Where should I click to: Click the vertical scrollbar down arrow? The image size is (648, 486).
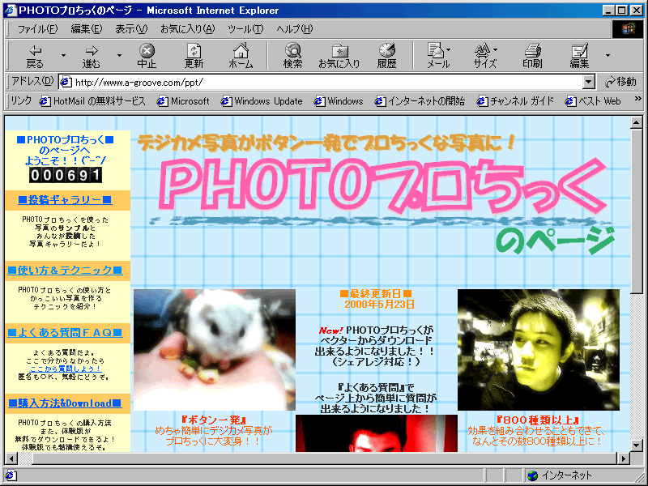(637, 446)
